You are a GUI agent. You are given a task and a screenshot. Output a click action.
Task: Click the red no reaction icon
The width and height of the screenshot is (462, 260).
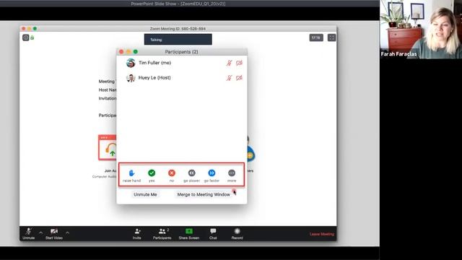click(172, 173)
